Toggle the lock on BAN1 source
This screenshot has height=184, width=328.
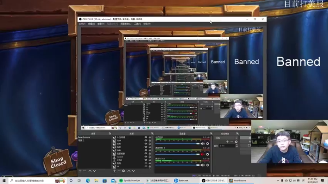(x=150, y=150)
